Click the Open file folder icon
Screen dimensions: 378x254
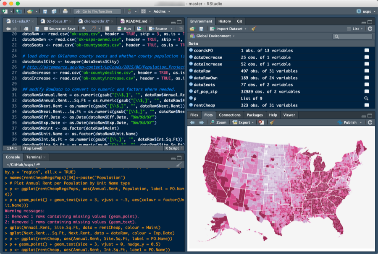(x=30, y=11)
